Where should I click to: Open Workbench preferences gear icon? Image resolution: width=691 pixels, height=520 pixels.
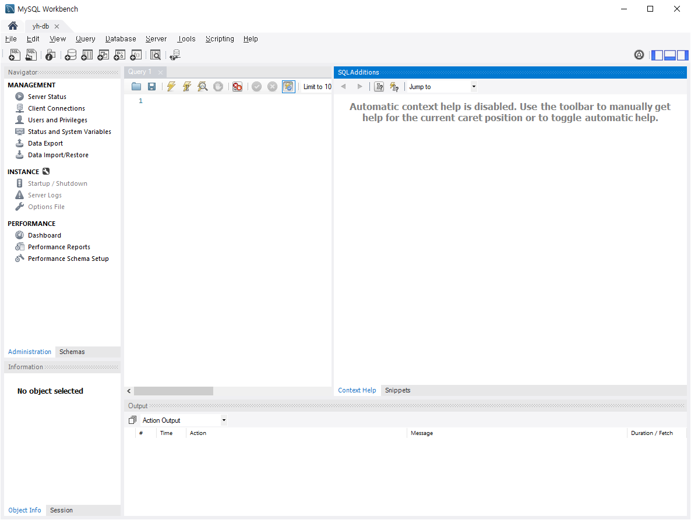point(639,55)
